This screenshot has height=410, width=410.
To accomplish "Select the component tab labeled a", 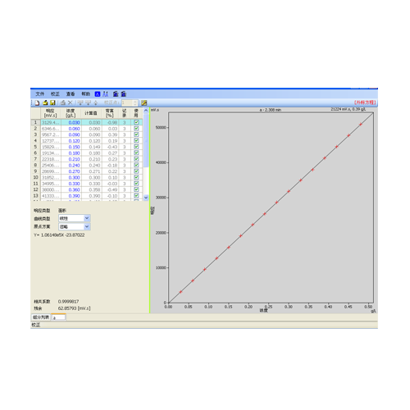I will click(59, 317).
